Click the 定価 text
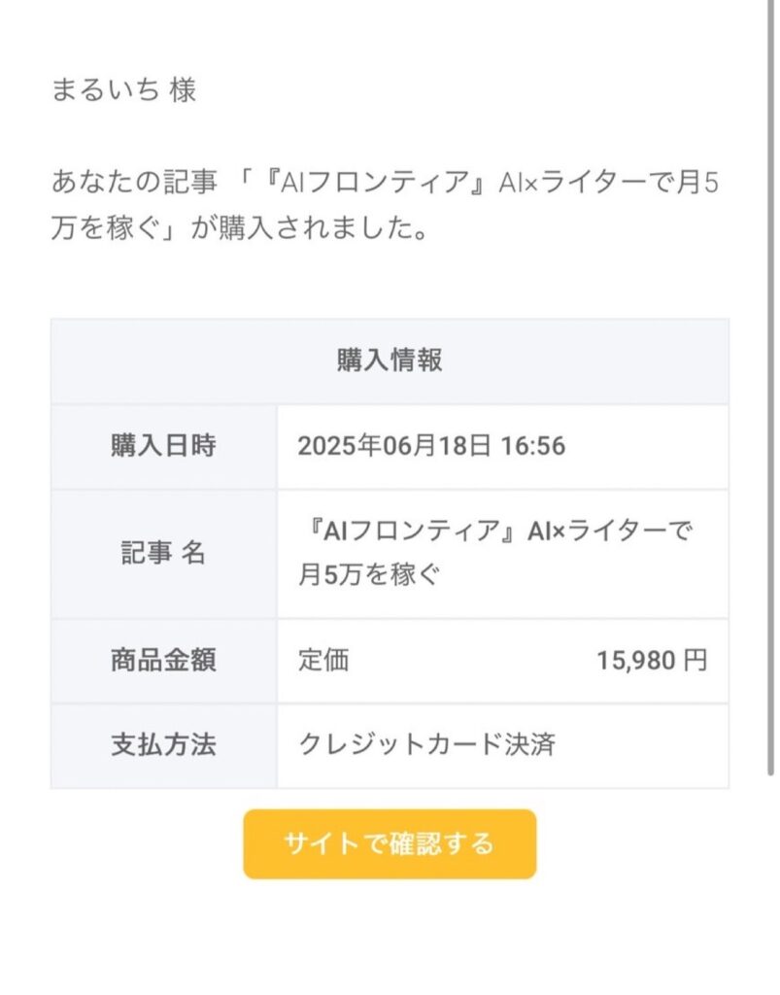Screen dimensions: 780x995 pos(323,660)
